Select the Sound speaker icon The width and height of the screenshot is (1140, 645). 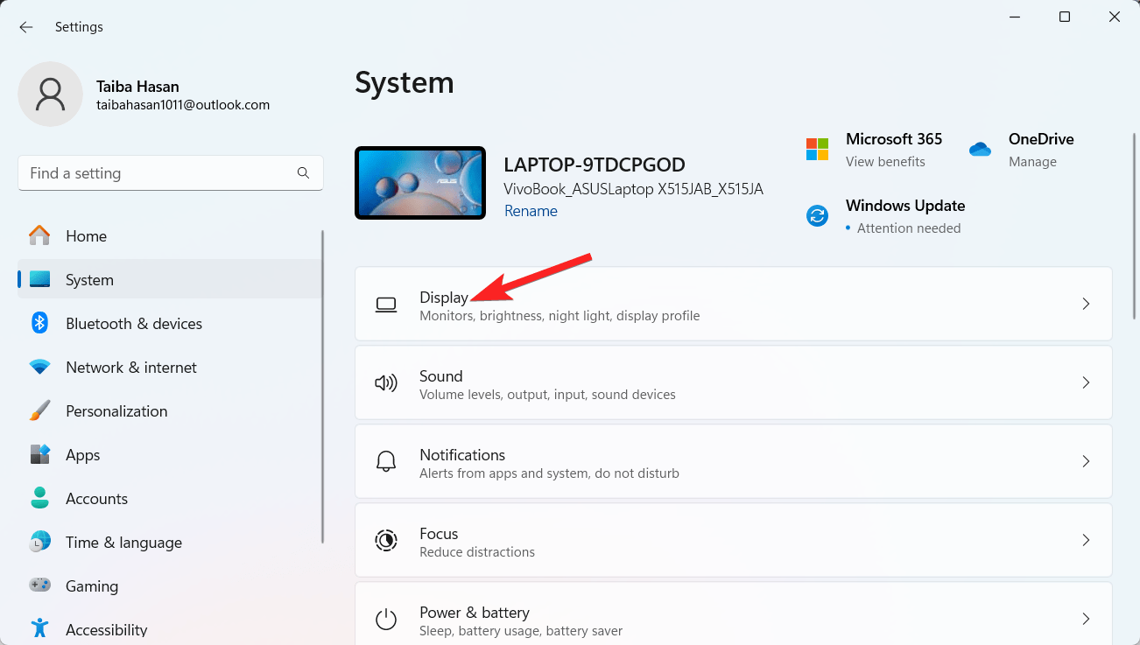386,382
